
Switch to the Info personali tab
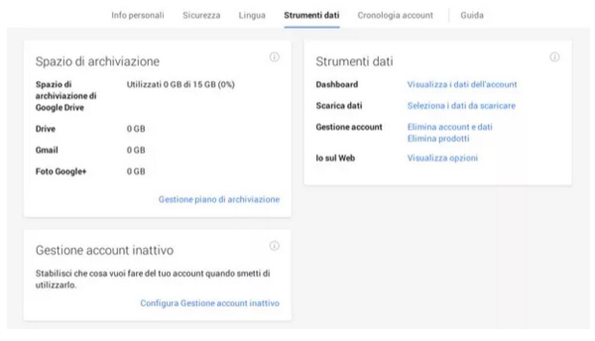tap(137, 15)
